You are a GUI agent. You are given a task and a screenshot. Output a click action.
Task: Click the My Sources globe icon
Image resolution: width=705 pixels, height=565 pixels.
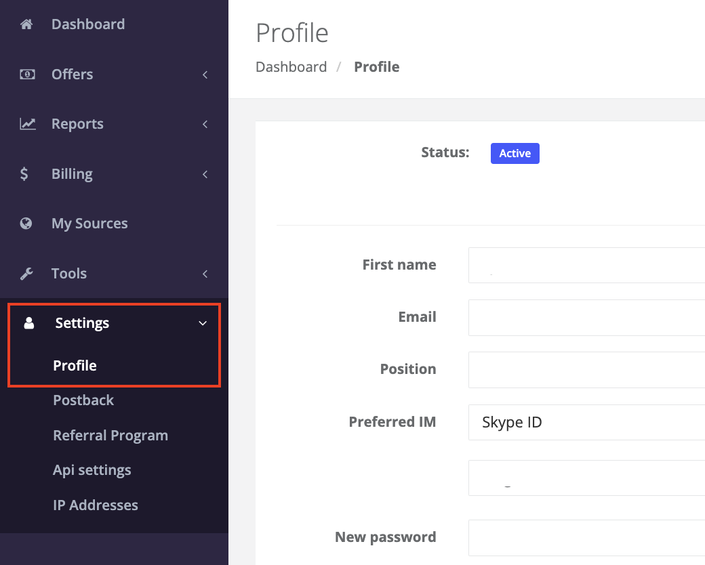(26, 224)
